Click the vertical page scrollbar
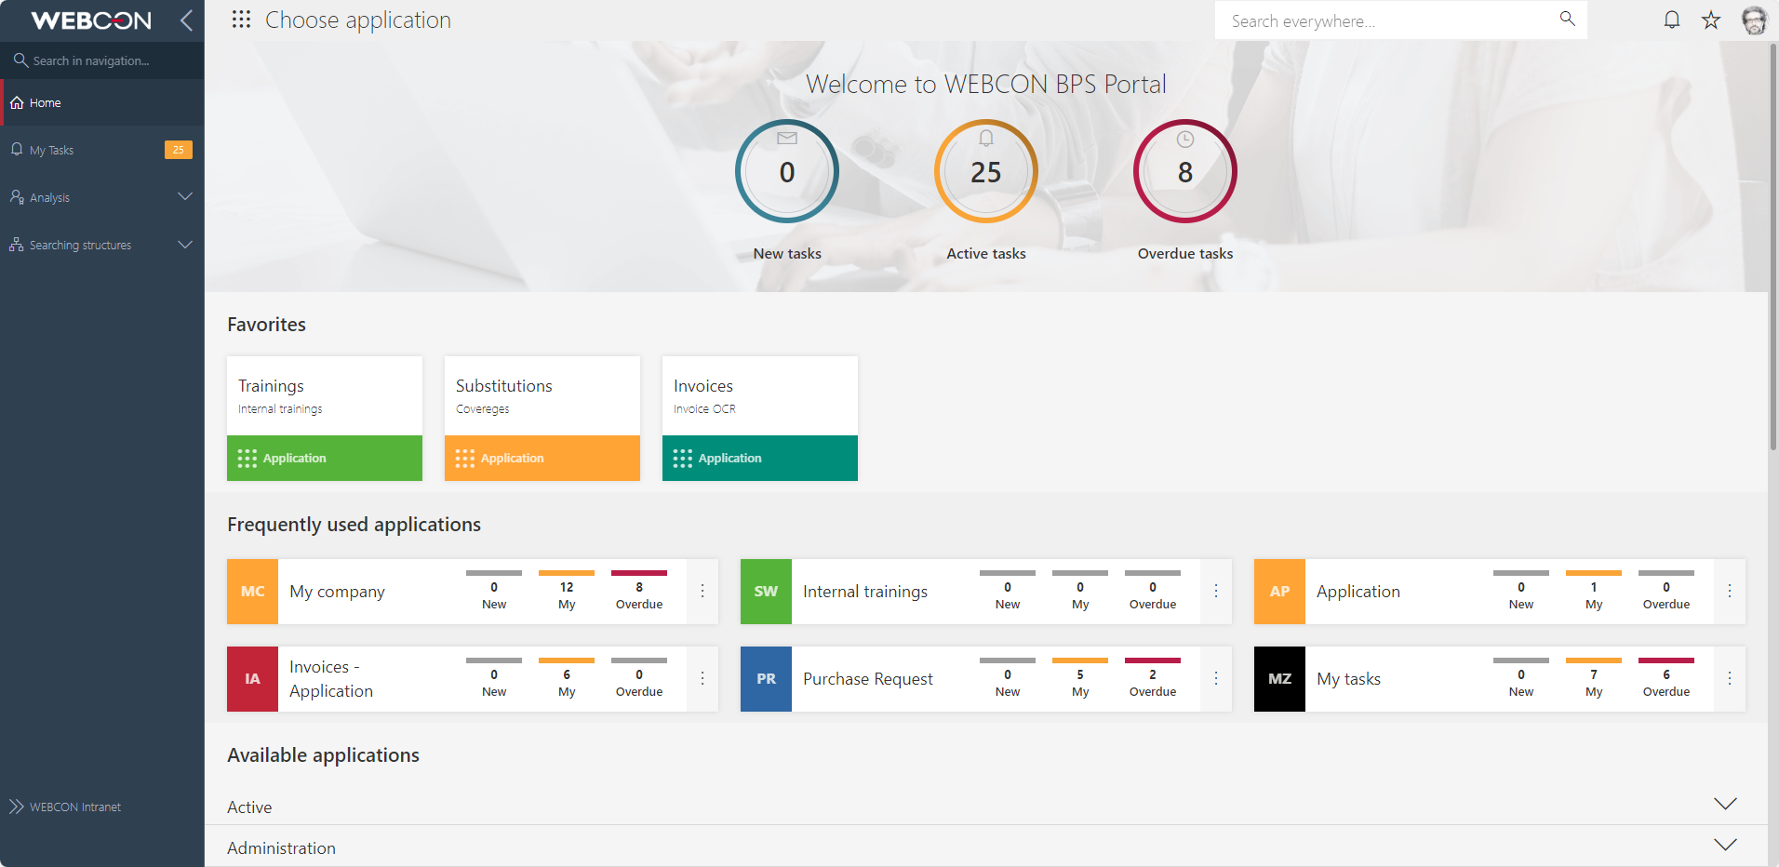Viewport: 1779px width, 867px height. coord(1773,247)
